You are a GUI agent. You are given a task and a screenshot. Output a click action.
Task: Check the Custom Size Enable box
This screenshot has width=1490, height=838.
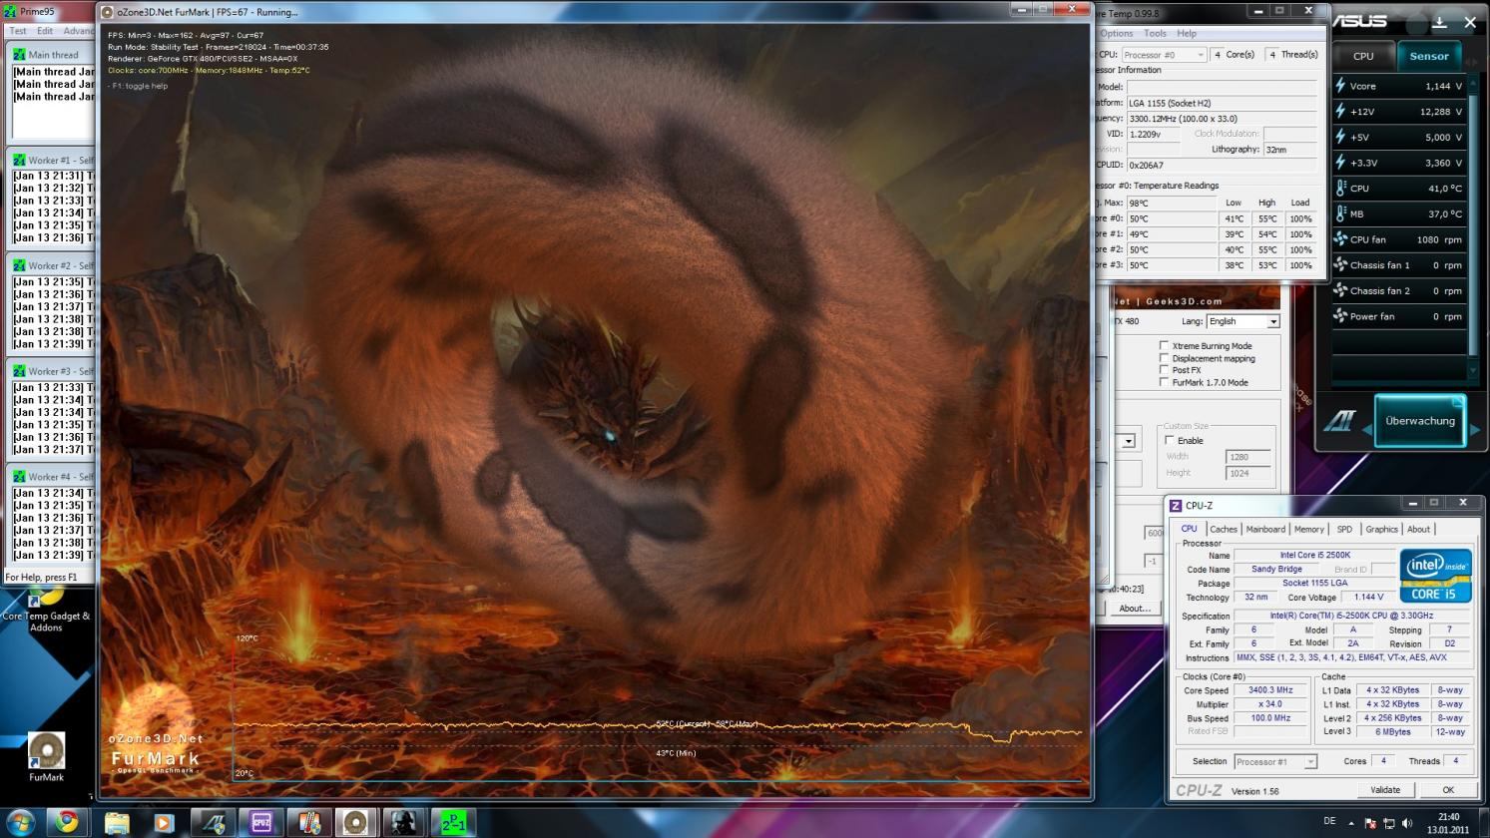(1170, 440)
